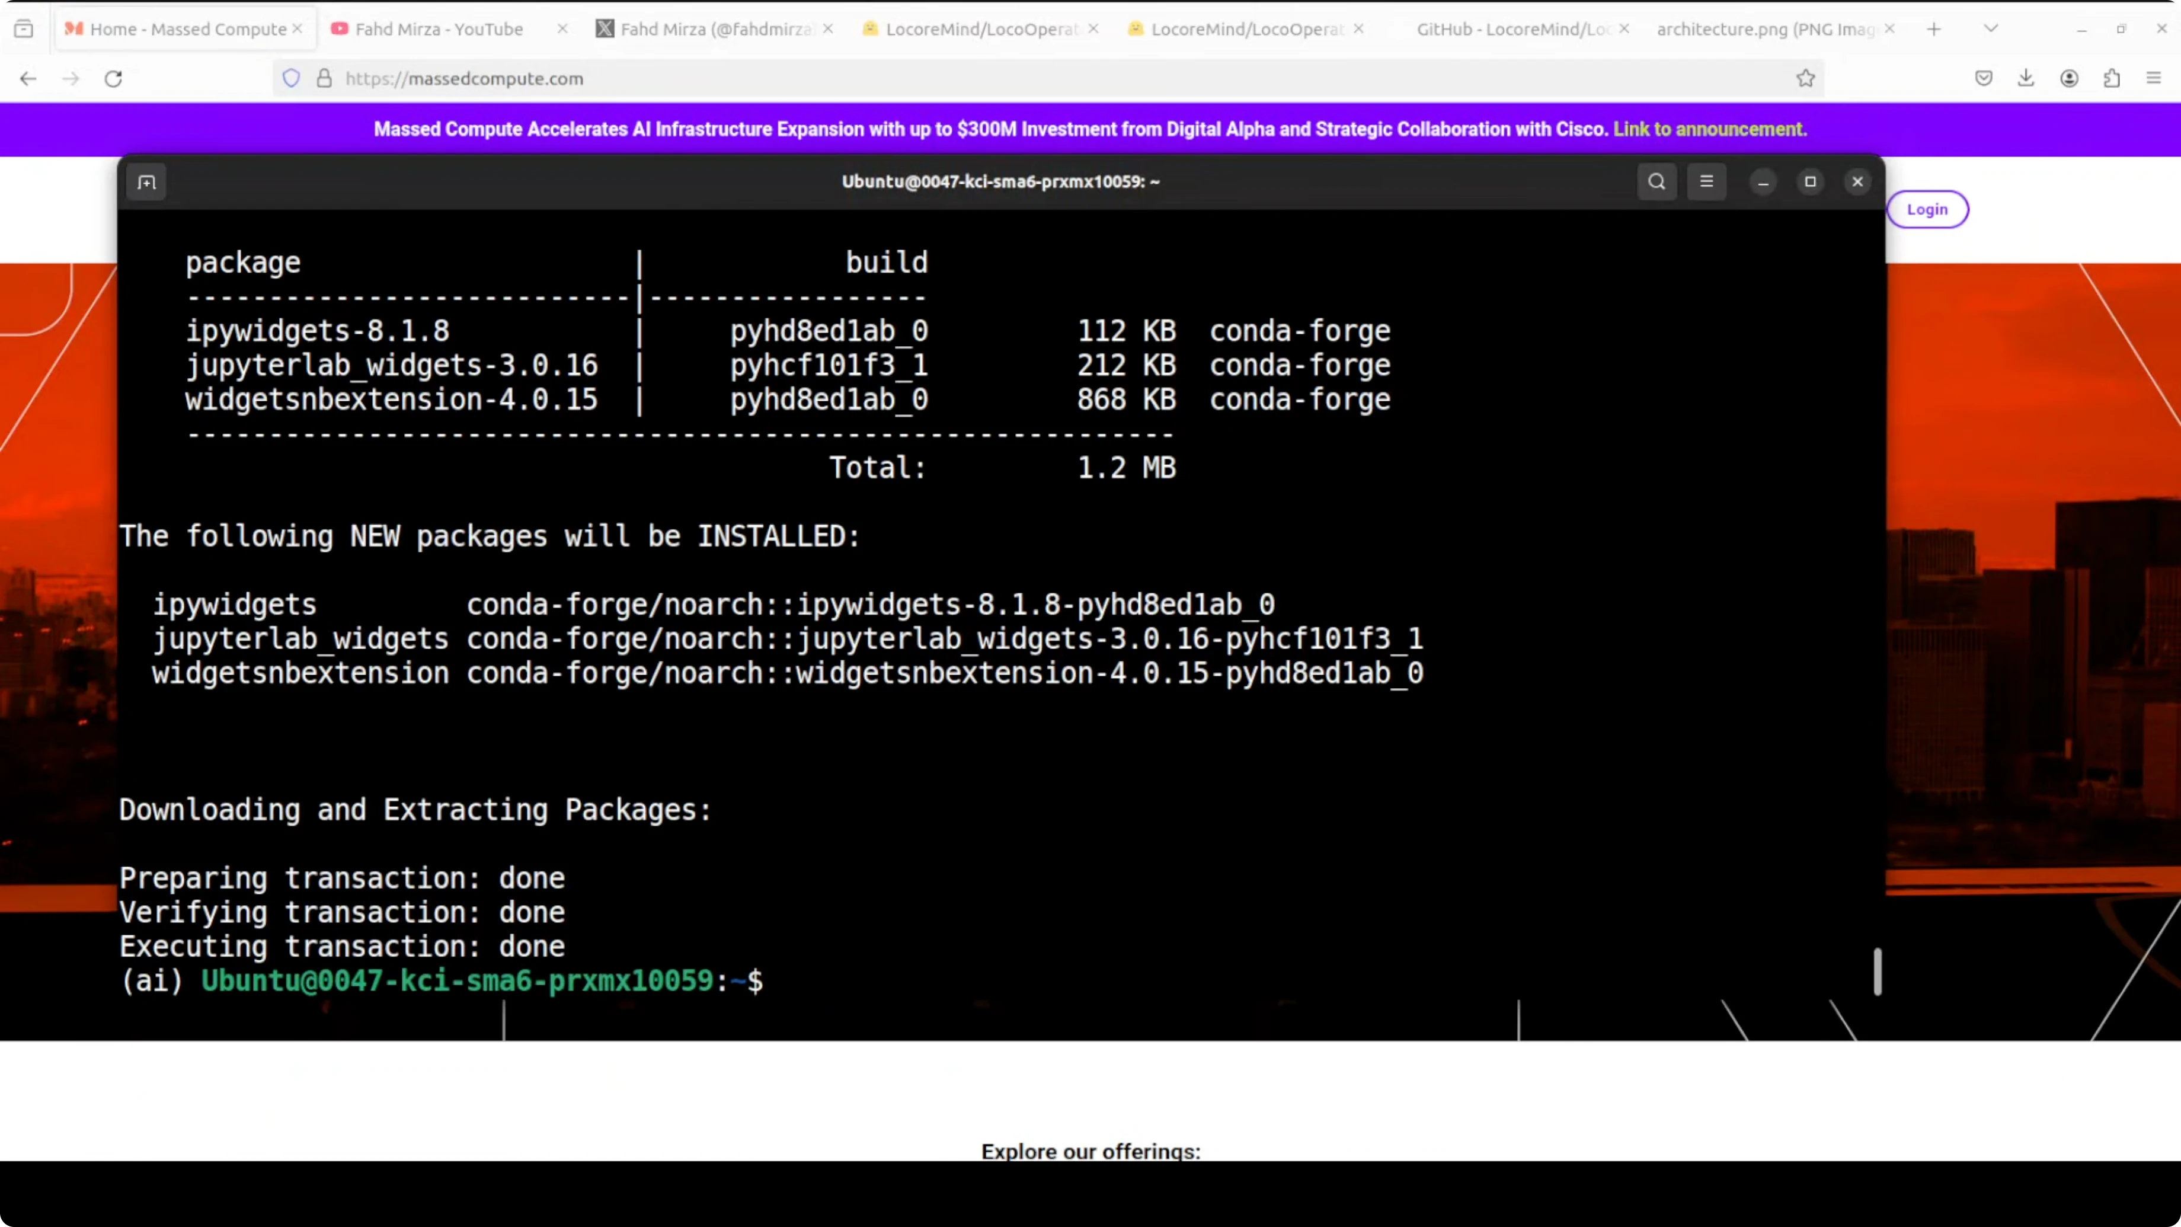Image resolution: width=2181 pixels, height=1227 pixels.
Task: Reload the current page
Action: tap(113, 79)
